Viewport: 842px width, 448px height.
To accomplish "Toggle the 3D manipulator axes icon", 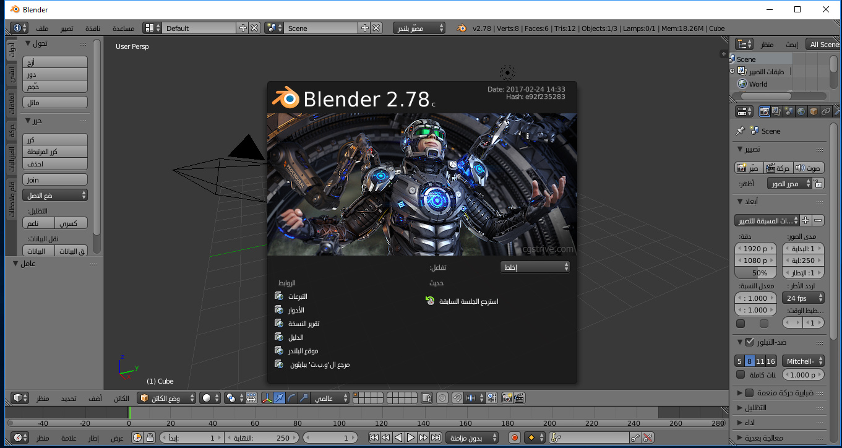I will point(267,398).
